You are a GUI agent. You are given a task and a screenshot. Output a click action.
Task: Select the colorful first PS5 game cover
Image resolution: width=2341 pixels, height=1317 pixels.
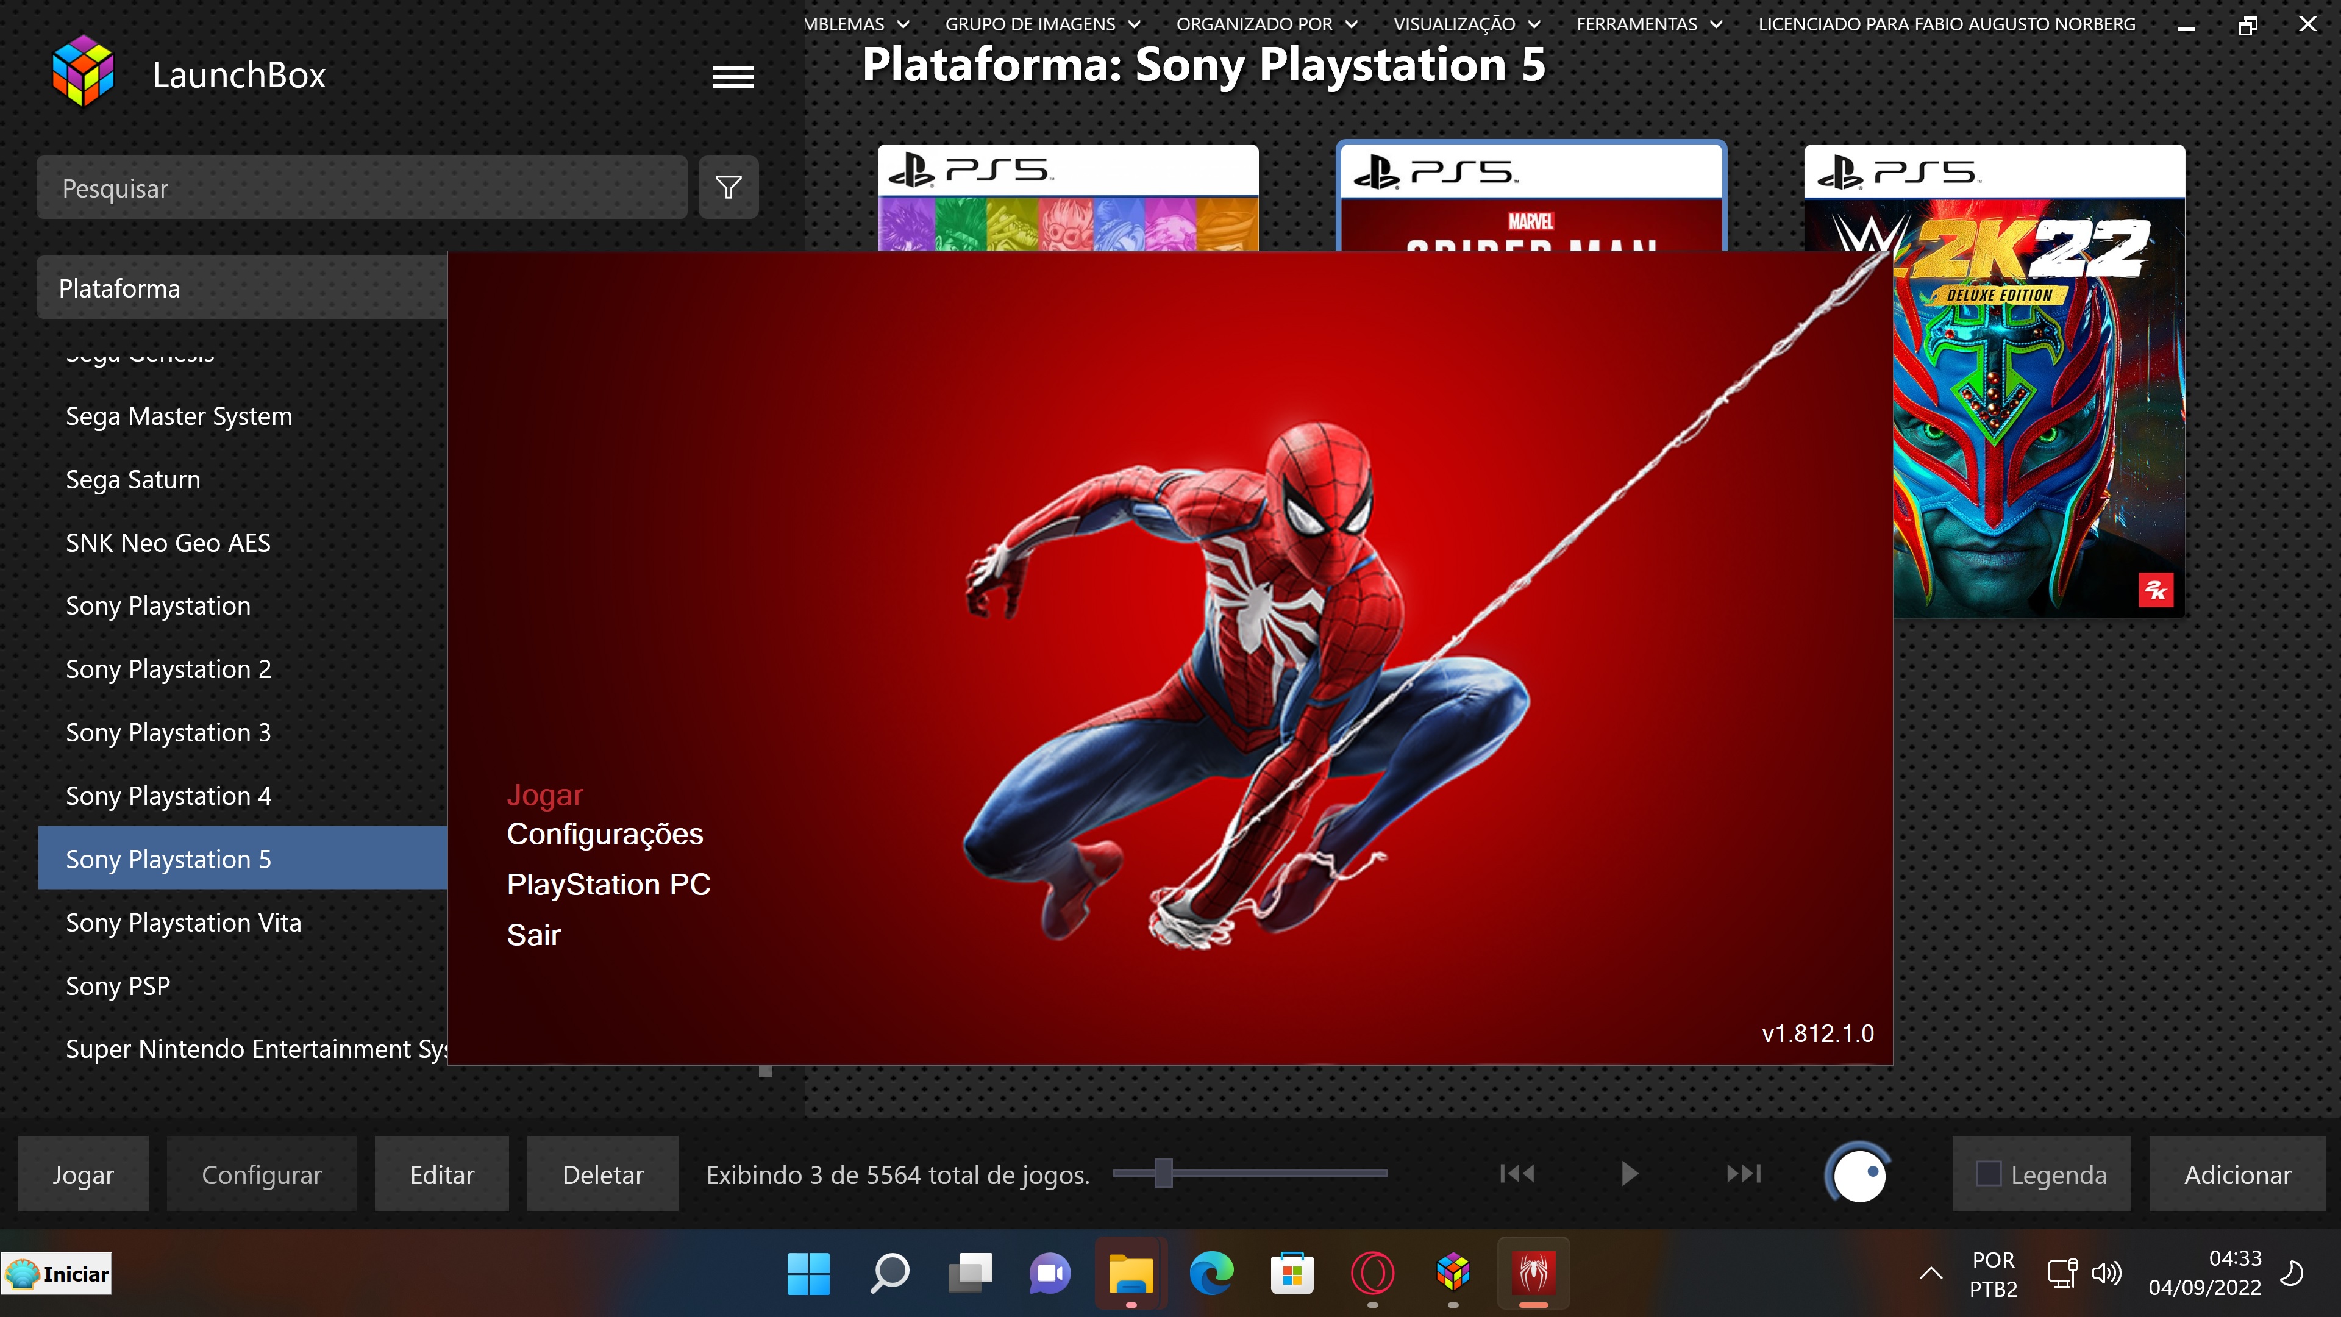pyautogui.click(x=1068, y=197)
